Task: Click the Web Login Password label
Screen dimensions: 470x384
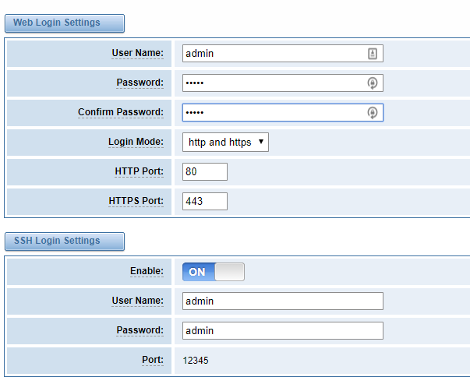Action: point(140,83)
